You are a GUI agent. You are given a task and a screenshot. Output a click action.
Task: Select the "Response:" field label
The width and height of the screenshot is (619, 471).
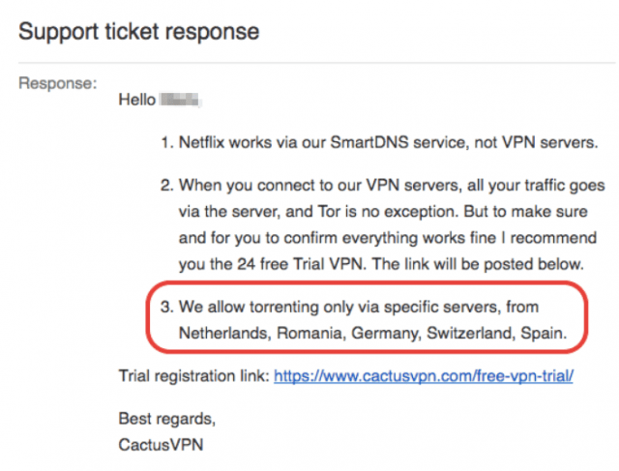click(x=58, y=83)
